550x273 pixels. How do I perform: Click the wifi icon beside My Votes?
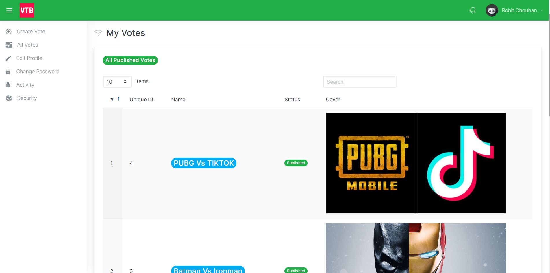point(98,33)
